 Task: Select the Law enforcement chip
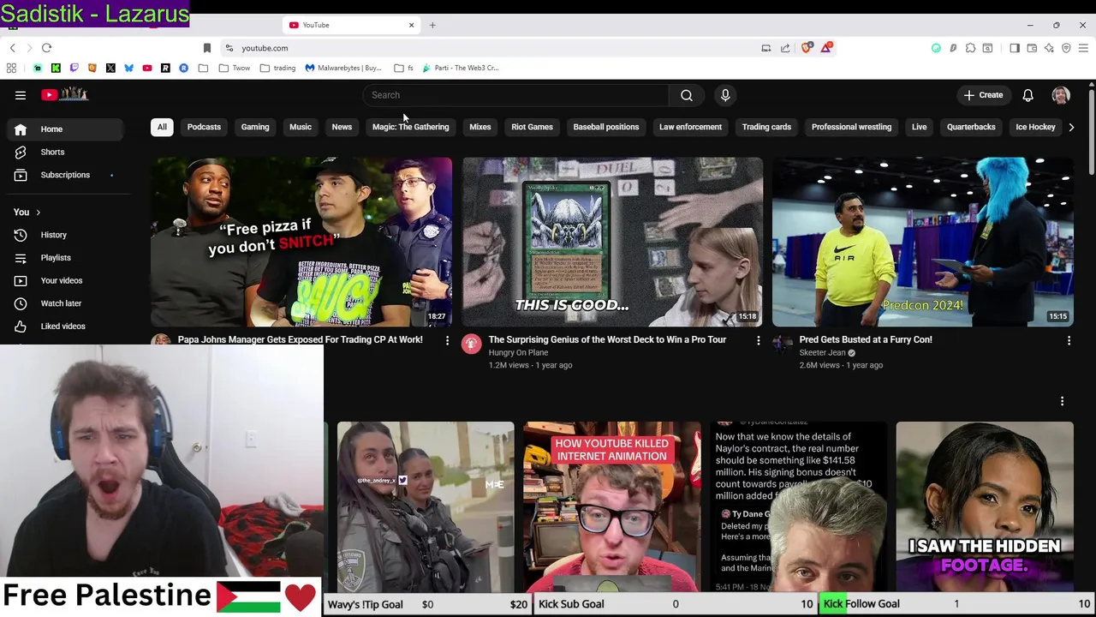(690, 127)
